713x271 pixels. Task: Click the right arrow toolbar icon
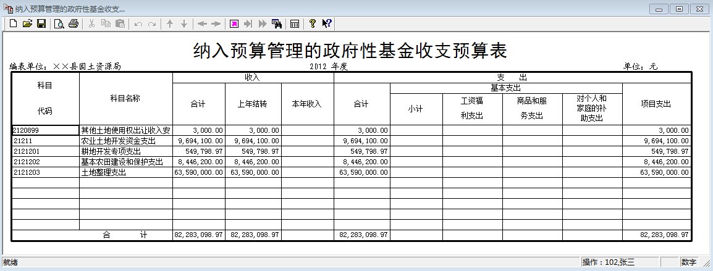click(216, 23)
